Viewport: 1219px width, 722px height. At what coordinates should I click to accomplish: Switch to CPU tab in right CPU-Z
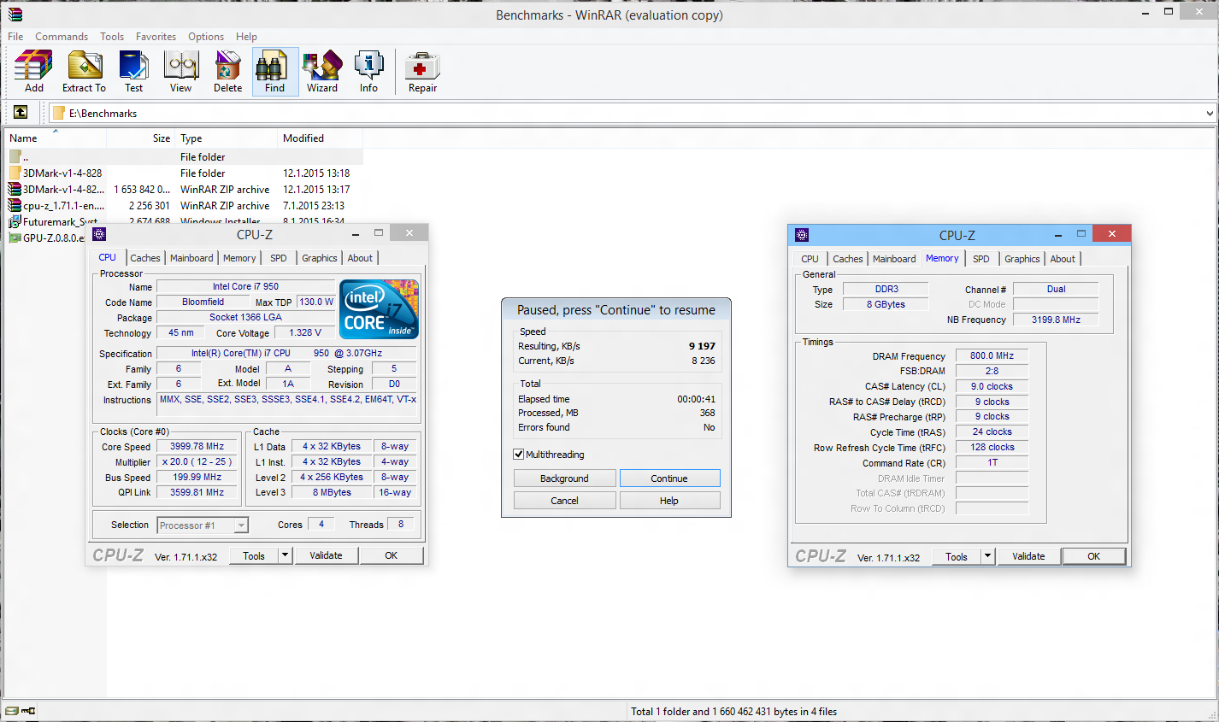[810, 259]
